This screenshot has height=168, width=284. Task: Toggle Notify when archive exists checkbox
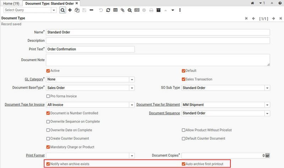tap(48, 164)
